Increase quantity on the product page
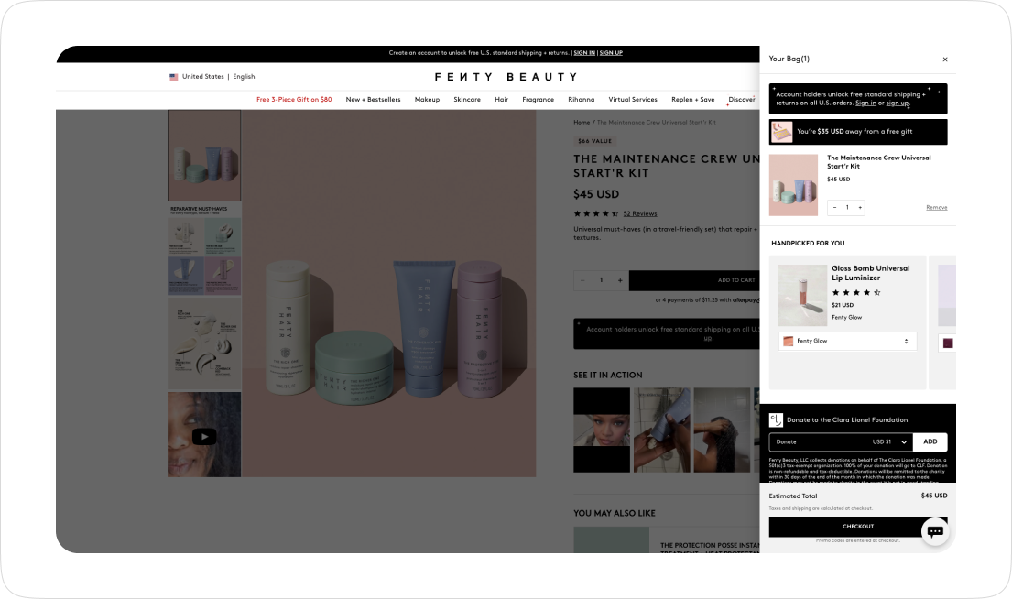Screen dimensions: 1012x599 pyautogui.click(x=620, y=280)
